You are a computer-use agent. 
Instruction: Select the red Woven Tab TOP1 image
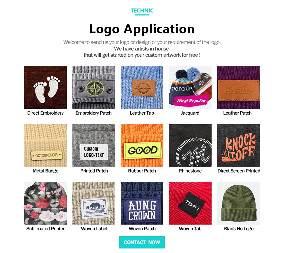[190, 203]
